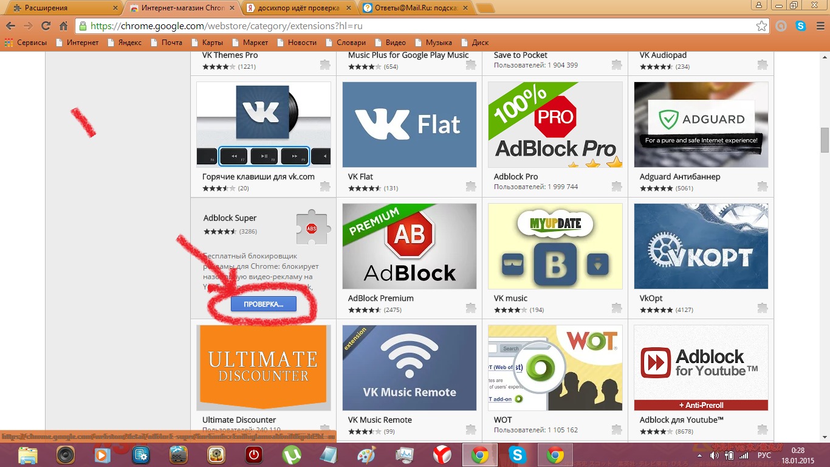
Task: Open the VK Music Remote thumbnail
Action: pos(410,368)
